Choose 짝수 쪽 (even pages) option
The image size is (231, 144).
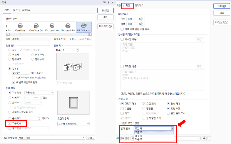154,139
